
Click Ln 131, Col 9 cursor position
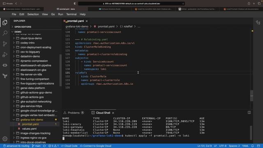(205, 146)
